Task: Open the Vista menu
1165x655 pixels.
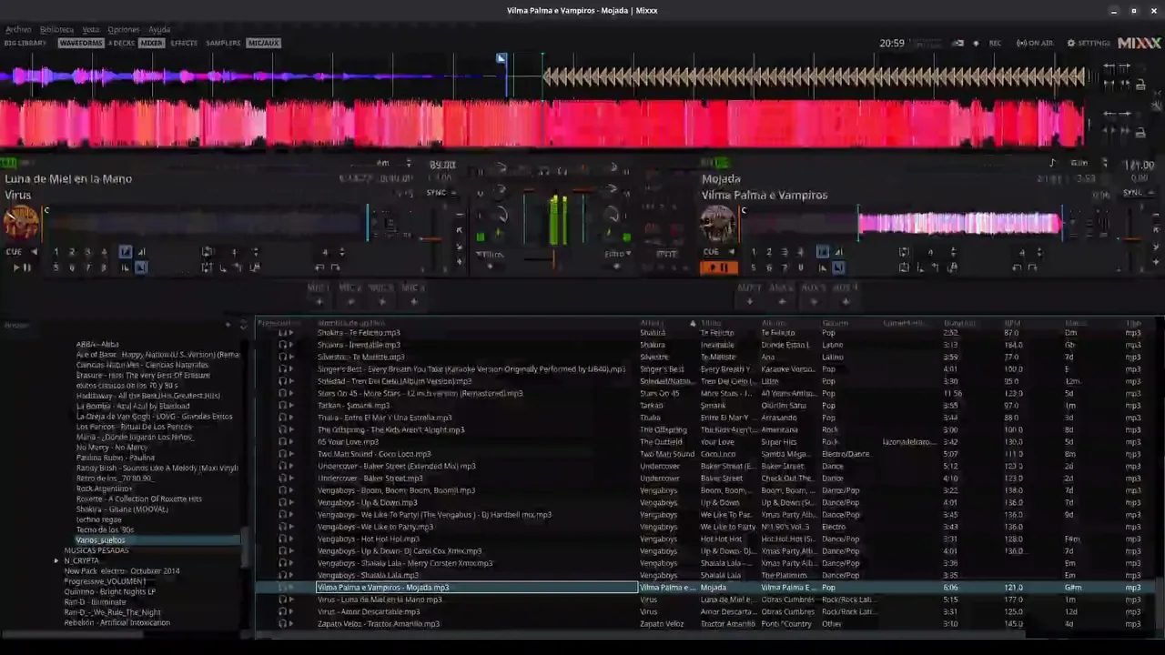Action: click(91, 29)
